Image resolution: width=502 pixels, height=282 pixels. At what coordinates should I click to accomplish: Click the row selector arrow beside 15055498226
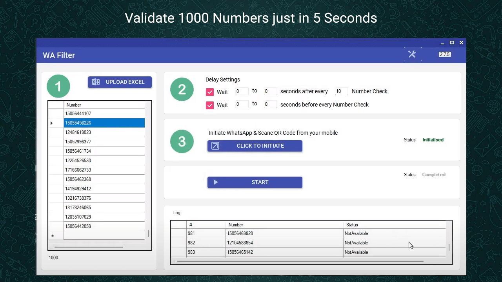tap(52, 123)
